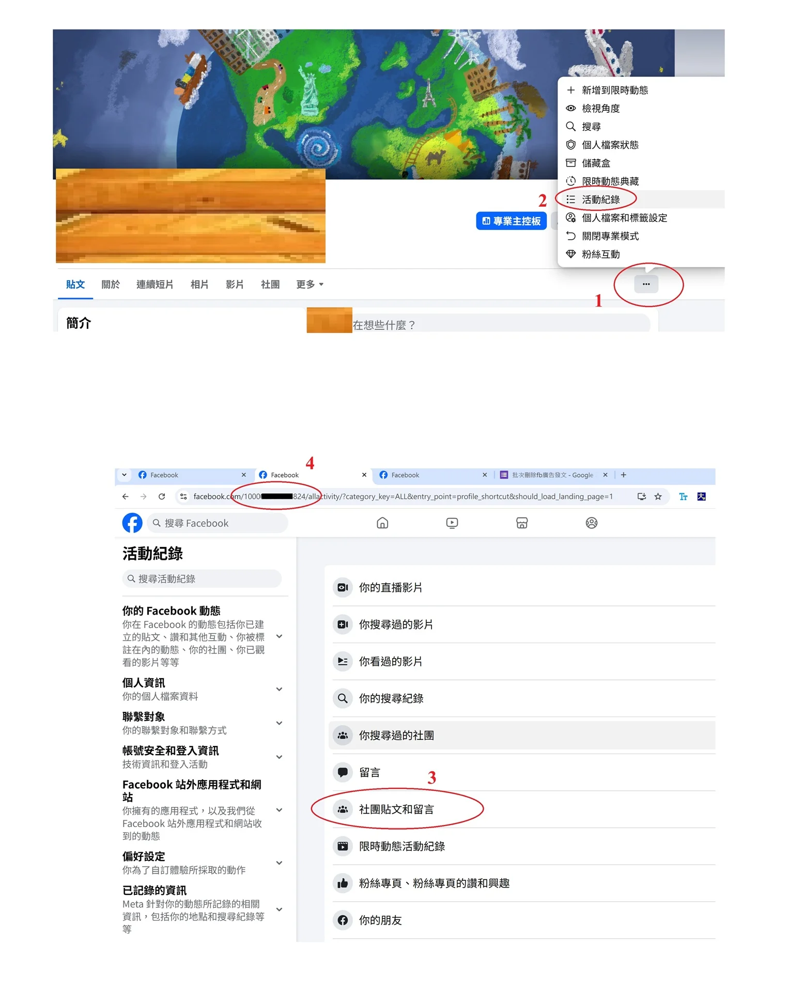Screen dimensions: 804x1007
Task: Switch to the first Facebook browser tab
Action: pos(192,475)
